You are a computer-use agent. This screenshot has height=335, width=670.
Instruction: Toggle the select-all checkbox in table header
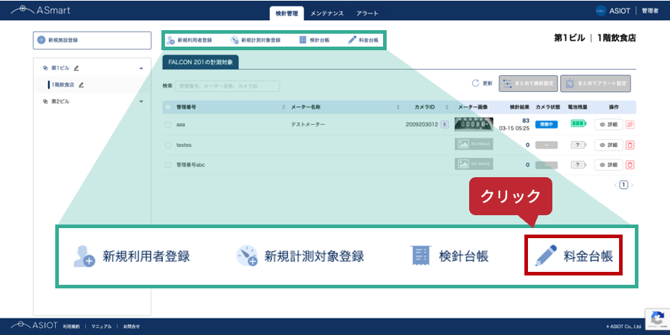[x=168, y=107]
